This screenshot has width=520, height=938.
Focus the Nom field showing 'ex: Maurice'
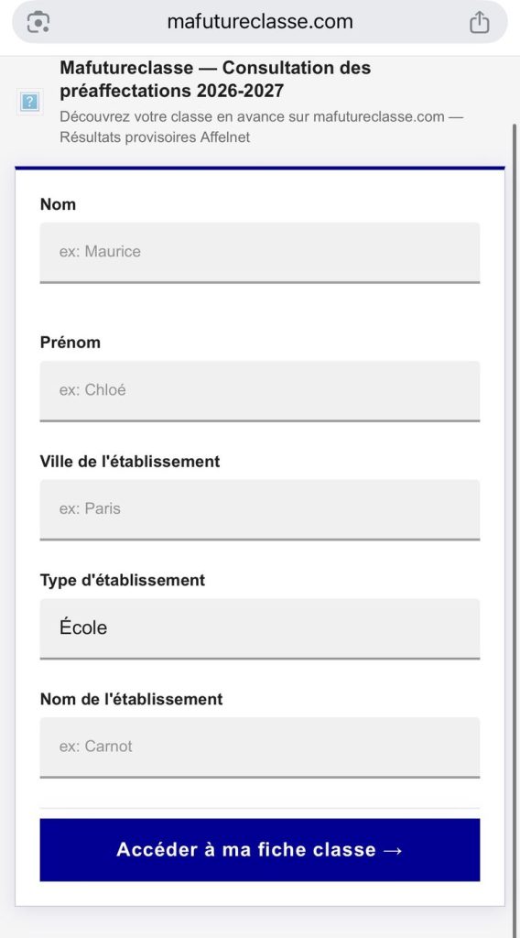click(260, 252)
